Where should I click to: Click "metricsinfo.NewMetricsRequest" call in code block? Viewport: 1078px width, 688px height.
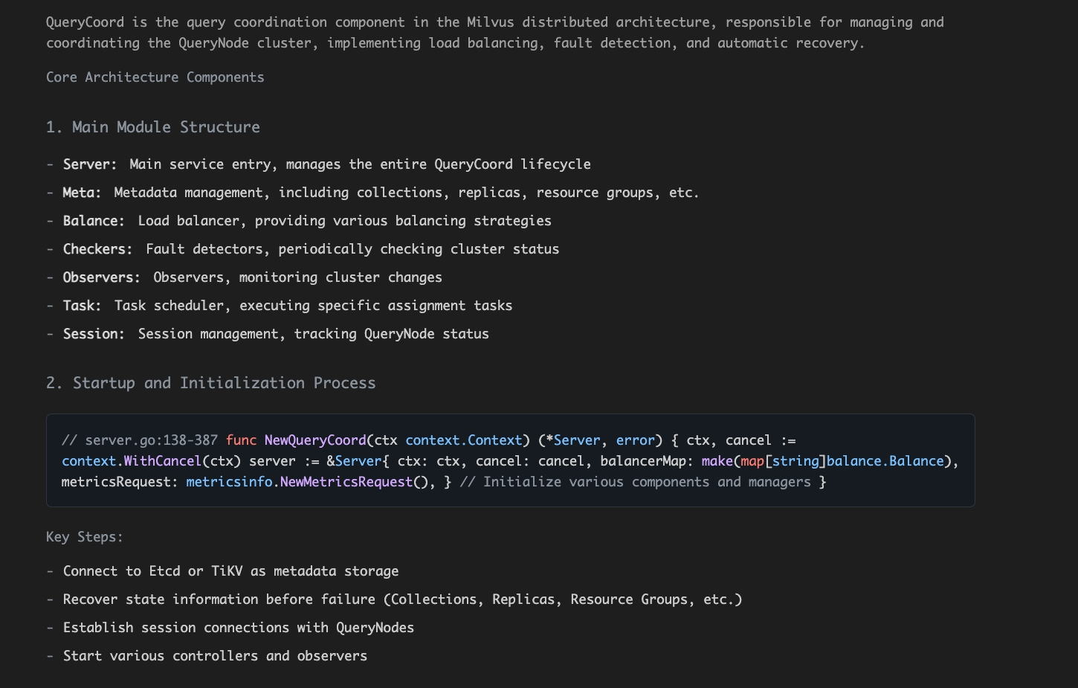299,482
